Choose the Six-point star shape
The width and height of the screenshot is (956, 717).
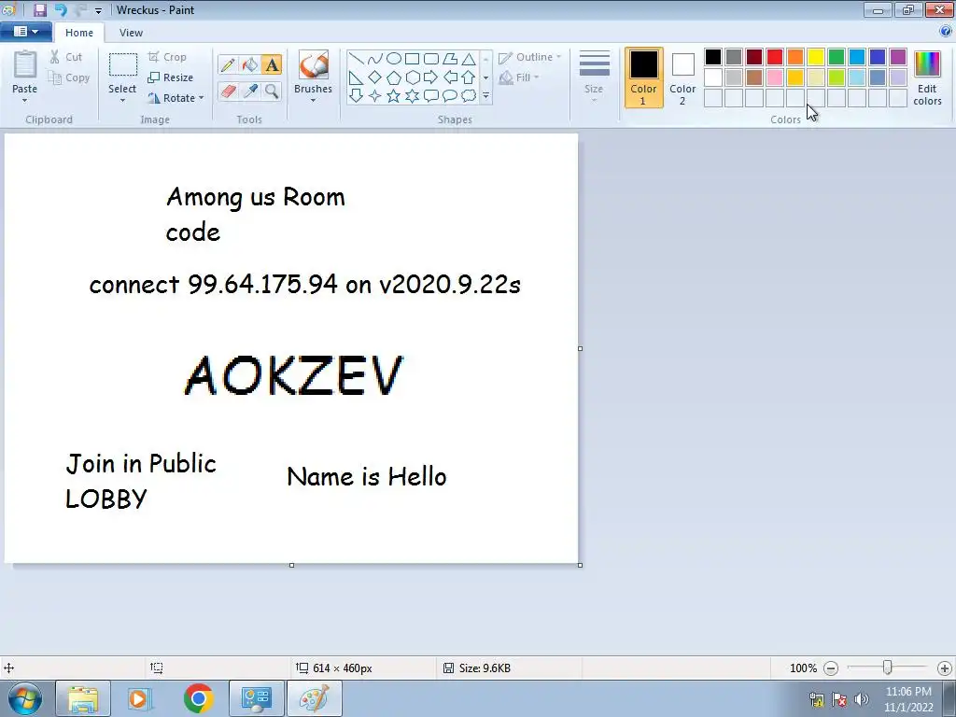click(x=412, y=96)
